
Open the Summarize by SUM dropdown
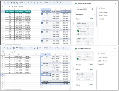coord(80,79)
